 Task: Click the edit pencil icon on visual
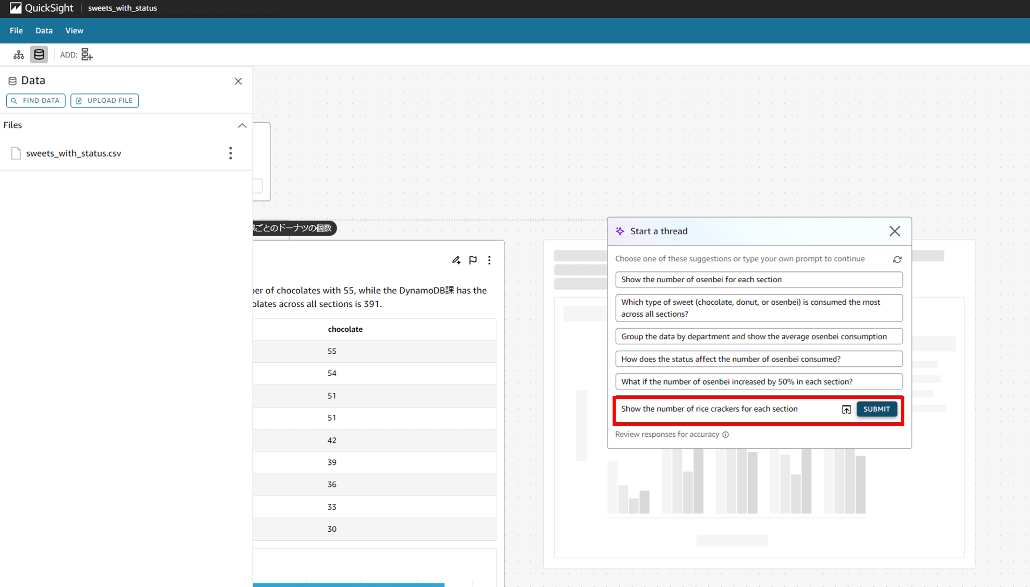coord(456,259)
